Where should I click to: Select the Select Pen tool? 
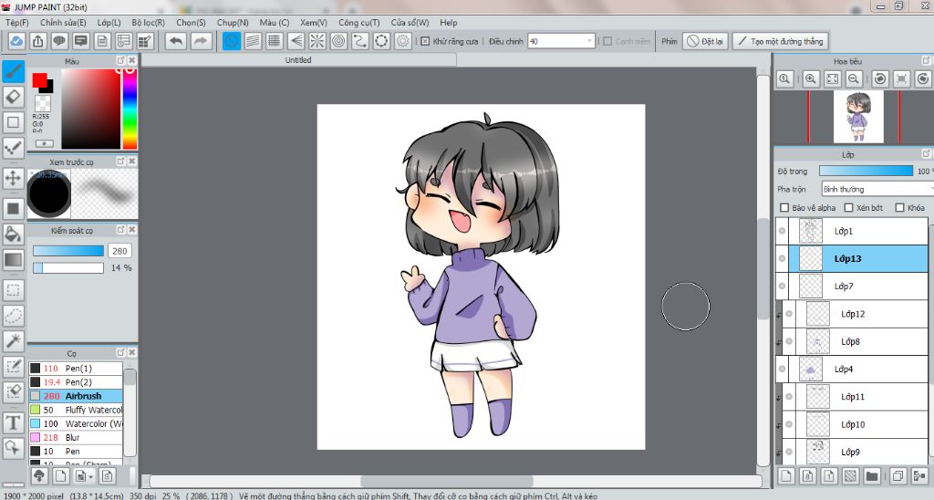(13, 367)
